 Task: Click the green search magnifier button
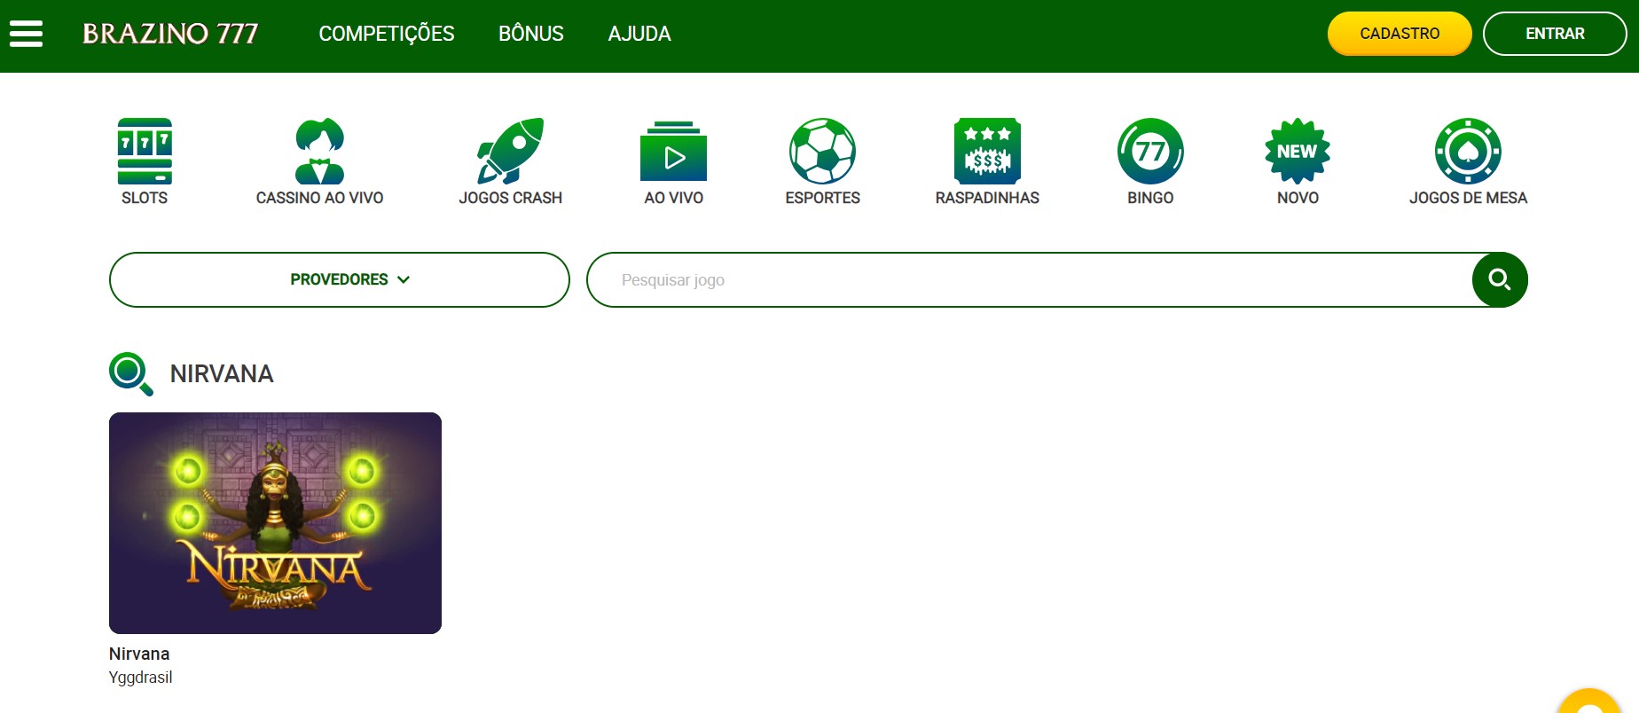[x=1500, y=279]
